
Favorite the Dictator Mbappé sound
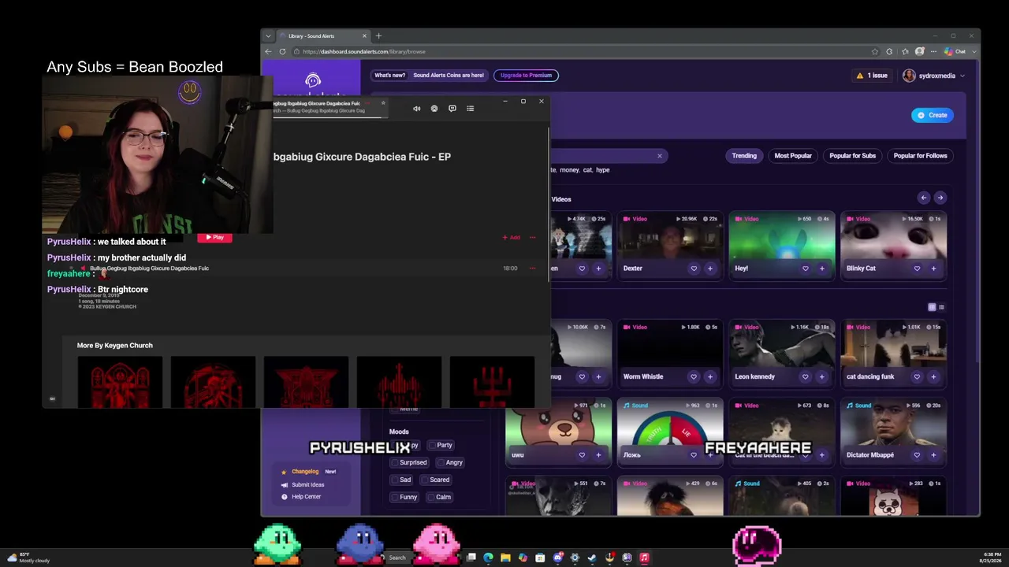[917, 454]
